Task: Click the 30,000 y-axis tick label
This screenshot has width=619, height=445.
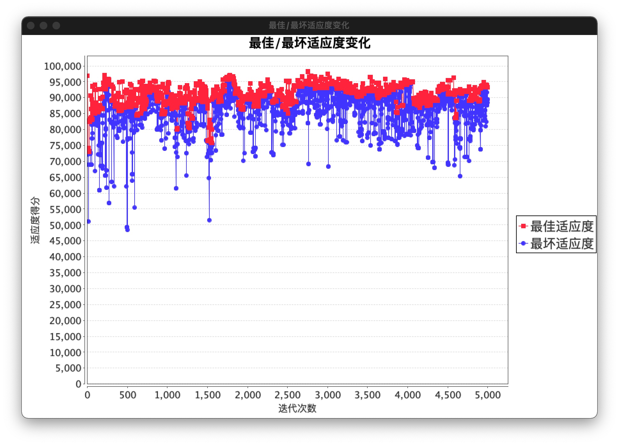Action: (65, 289)
